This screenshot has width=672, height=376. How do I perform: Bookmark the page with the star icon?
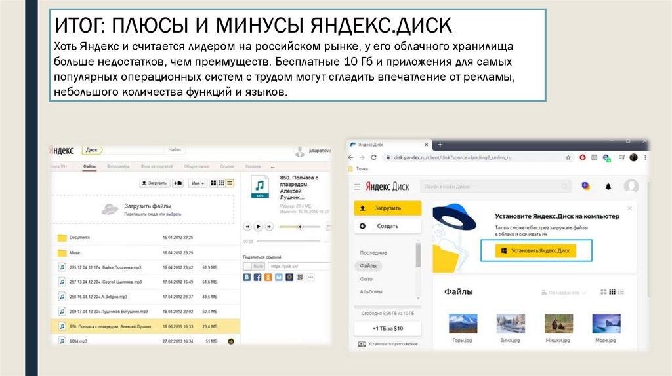(568, 158)
